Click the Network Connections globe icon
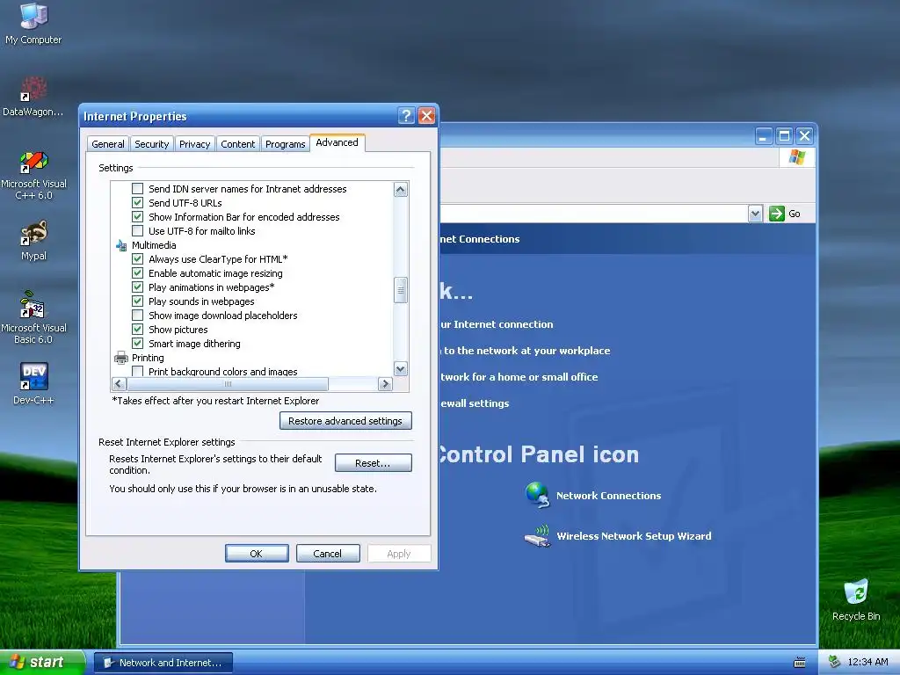The image size is (900, 675). (x=538, y=495)
